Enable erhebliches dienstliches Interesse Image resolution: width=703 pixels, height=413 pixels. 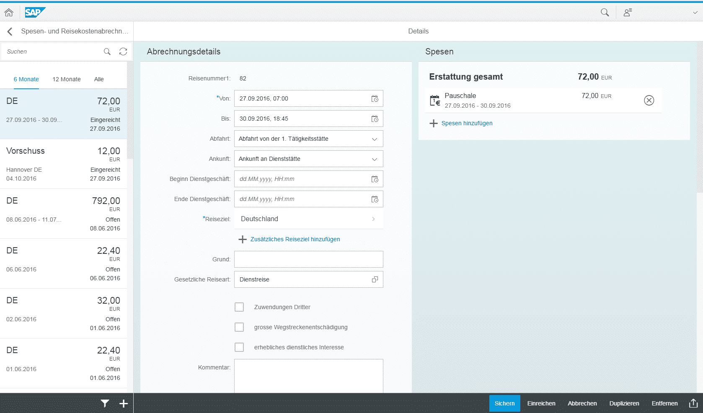click(239, 347)
